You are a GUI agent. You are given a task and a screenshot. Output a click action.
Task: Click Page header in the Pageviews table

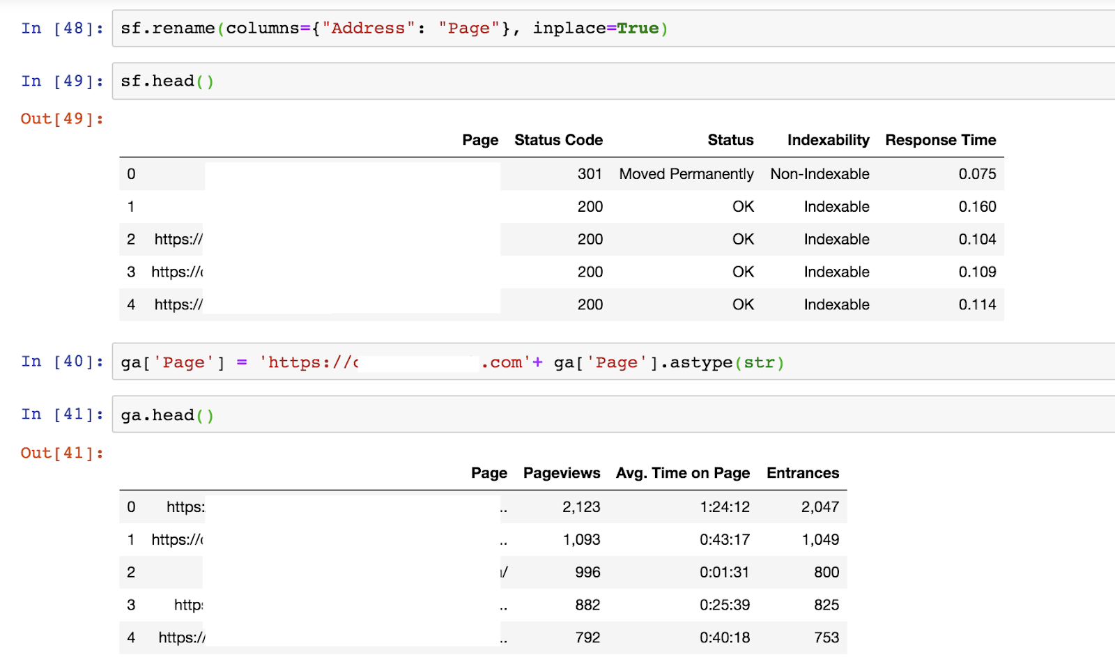[489, 473]
